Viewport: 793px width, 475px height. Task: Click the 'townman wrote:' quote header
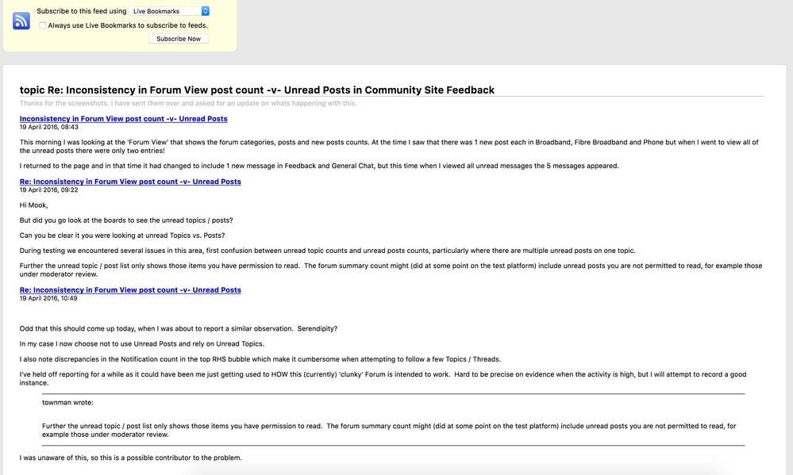(x=67, y=402)
